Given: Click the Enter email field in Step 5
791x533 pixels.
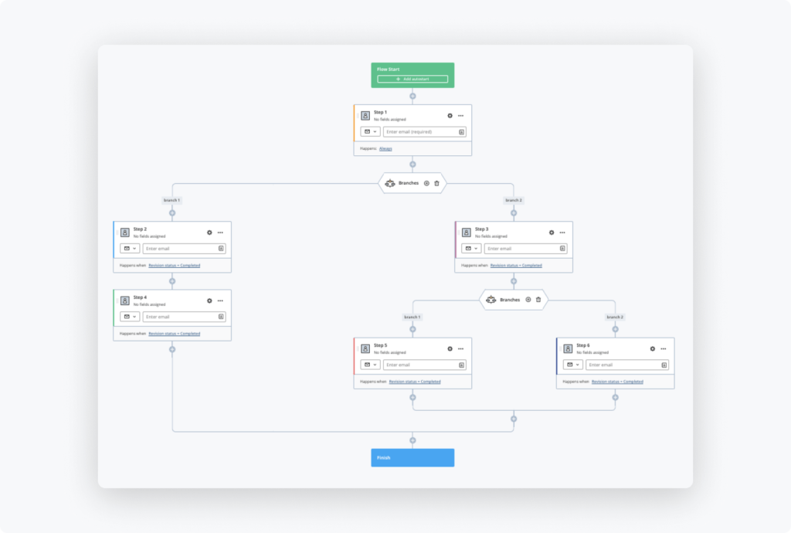Looking at the screenshot, I should click(420, 365).
